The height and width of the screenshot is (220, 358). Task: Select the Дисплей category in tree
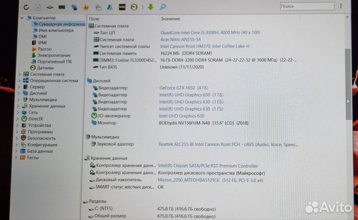35,93
